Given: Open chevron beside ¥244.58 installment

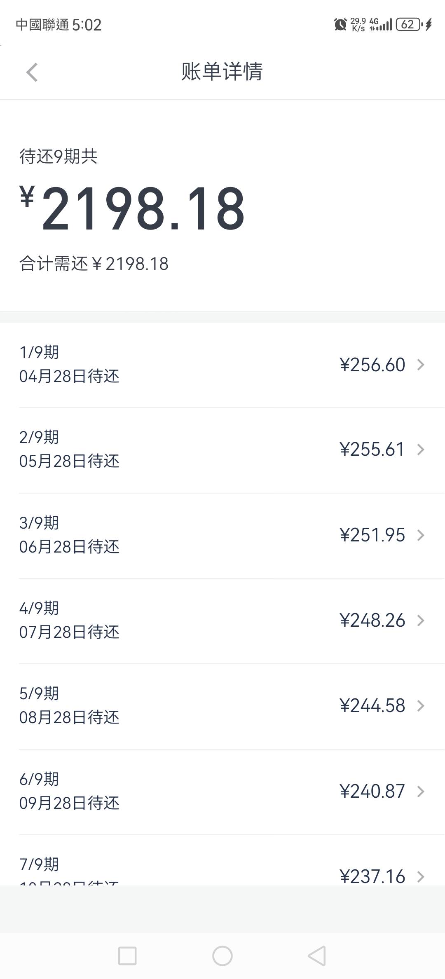Looking at the screenshot, I should click(x=420, y=706).
